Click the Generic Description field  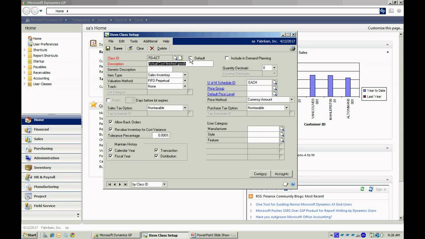(160, 69)
